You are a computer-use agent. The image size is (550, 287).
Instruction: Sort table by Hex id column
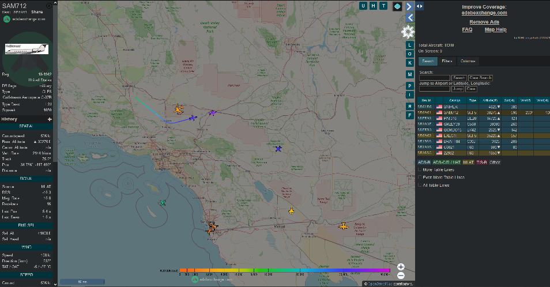tap(426, 101)
